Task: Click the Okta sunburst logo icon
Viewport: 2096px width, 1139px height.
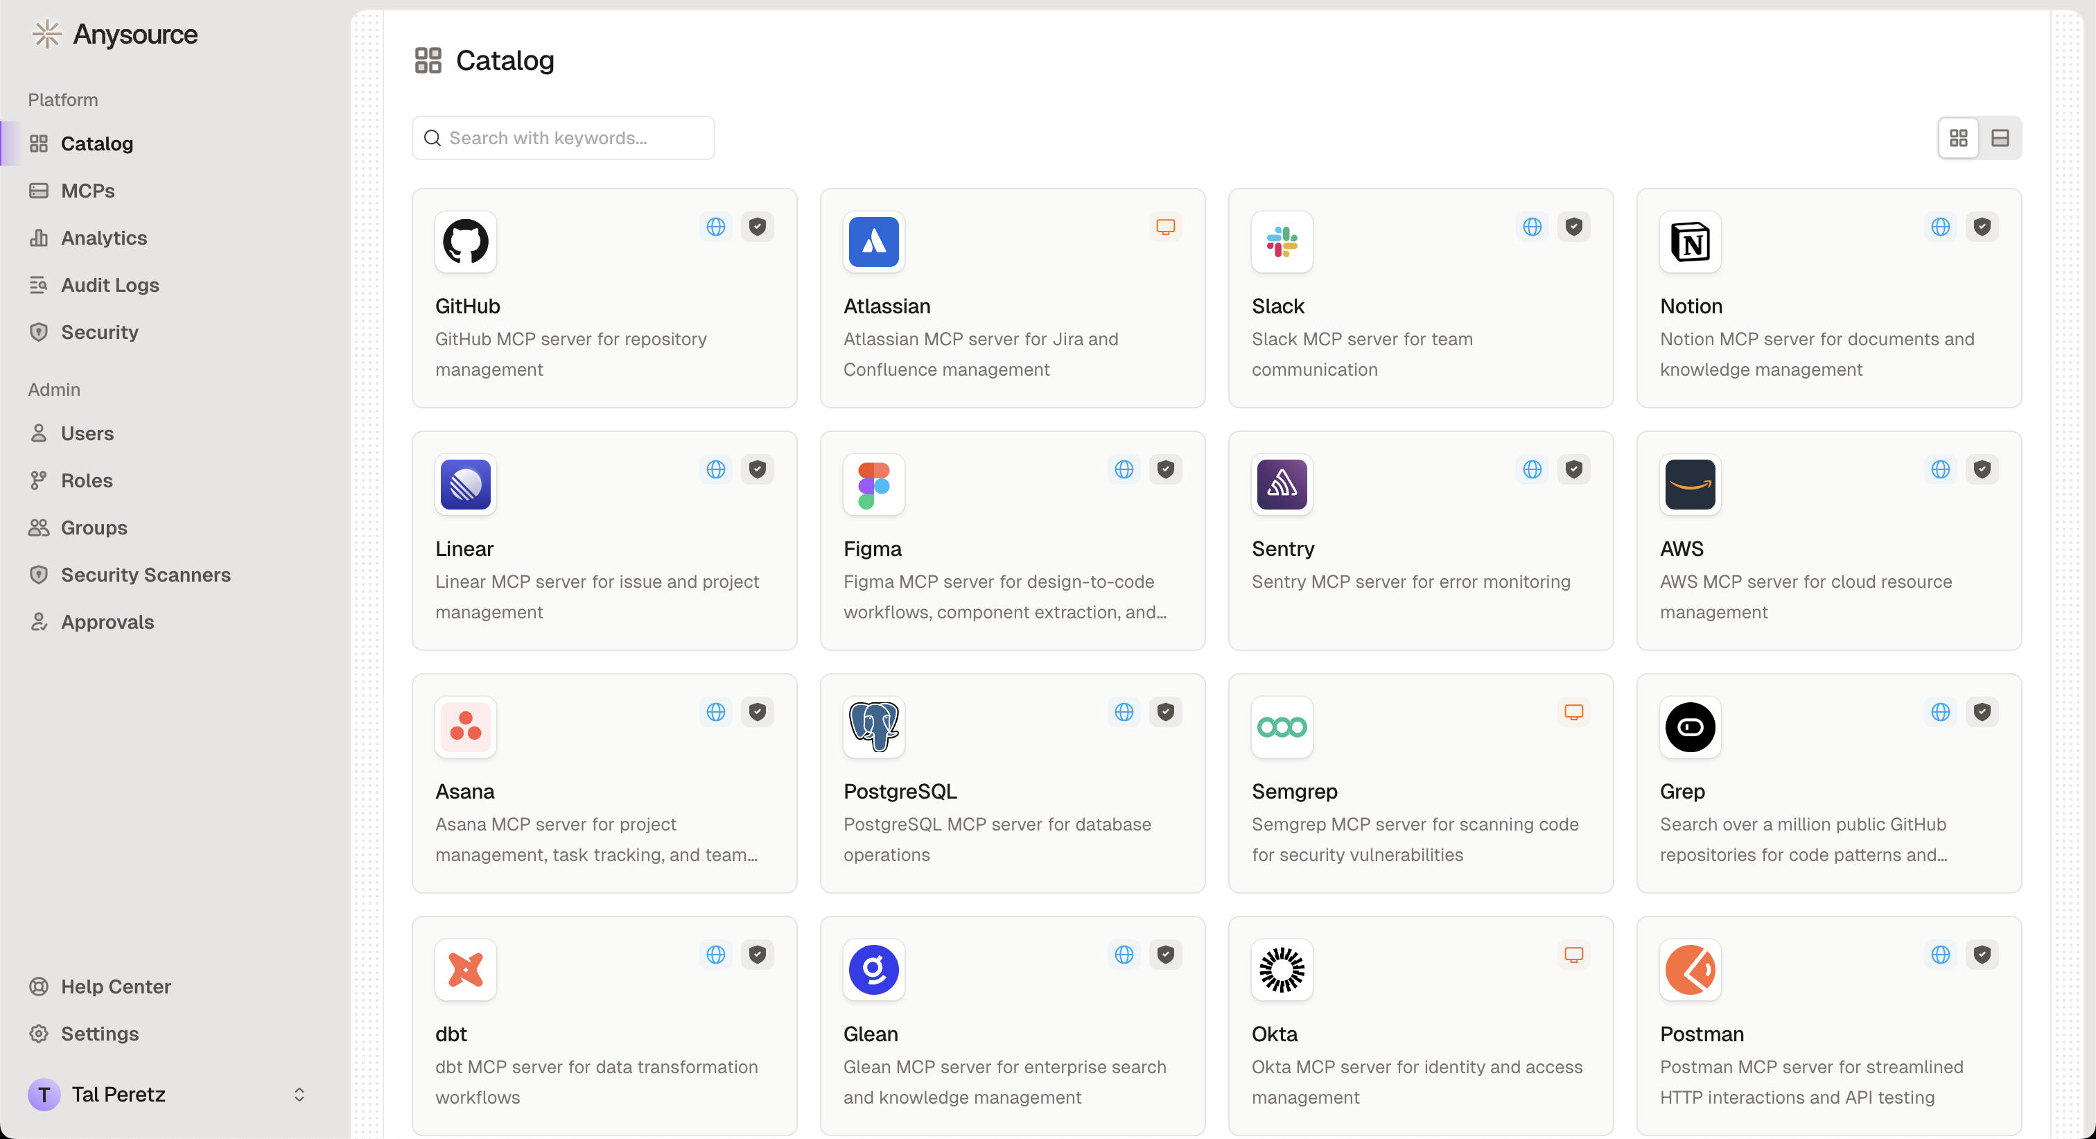Action: 1282,970
